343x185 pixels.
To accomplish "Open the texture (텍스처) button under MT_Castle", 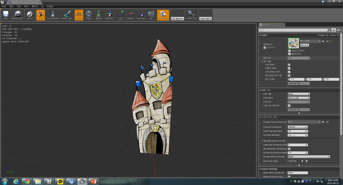I will [x=304, y=45].
